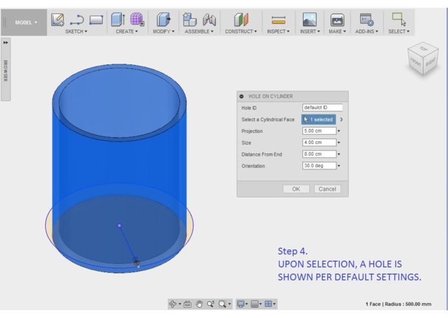Click the Hole ID input field
This screenshot has width=448, height=318.
pyautogui.click(x=322, y=108)
